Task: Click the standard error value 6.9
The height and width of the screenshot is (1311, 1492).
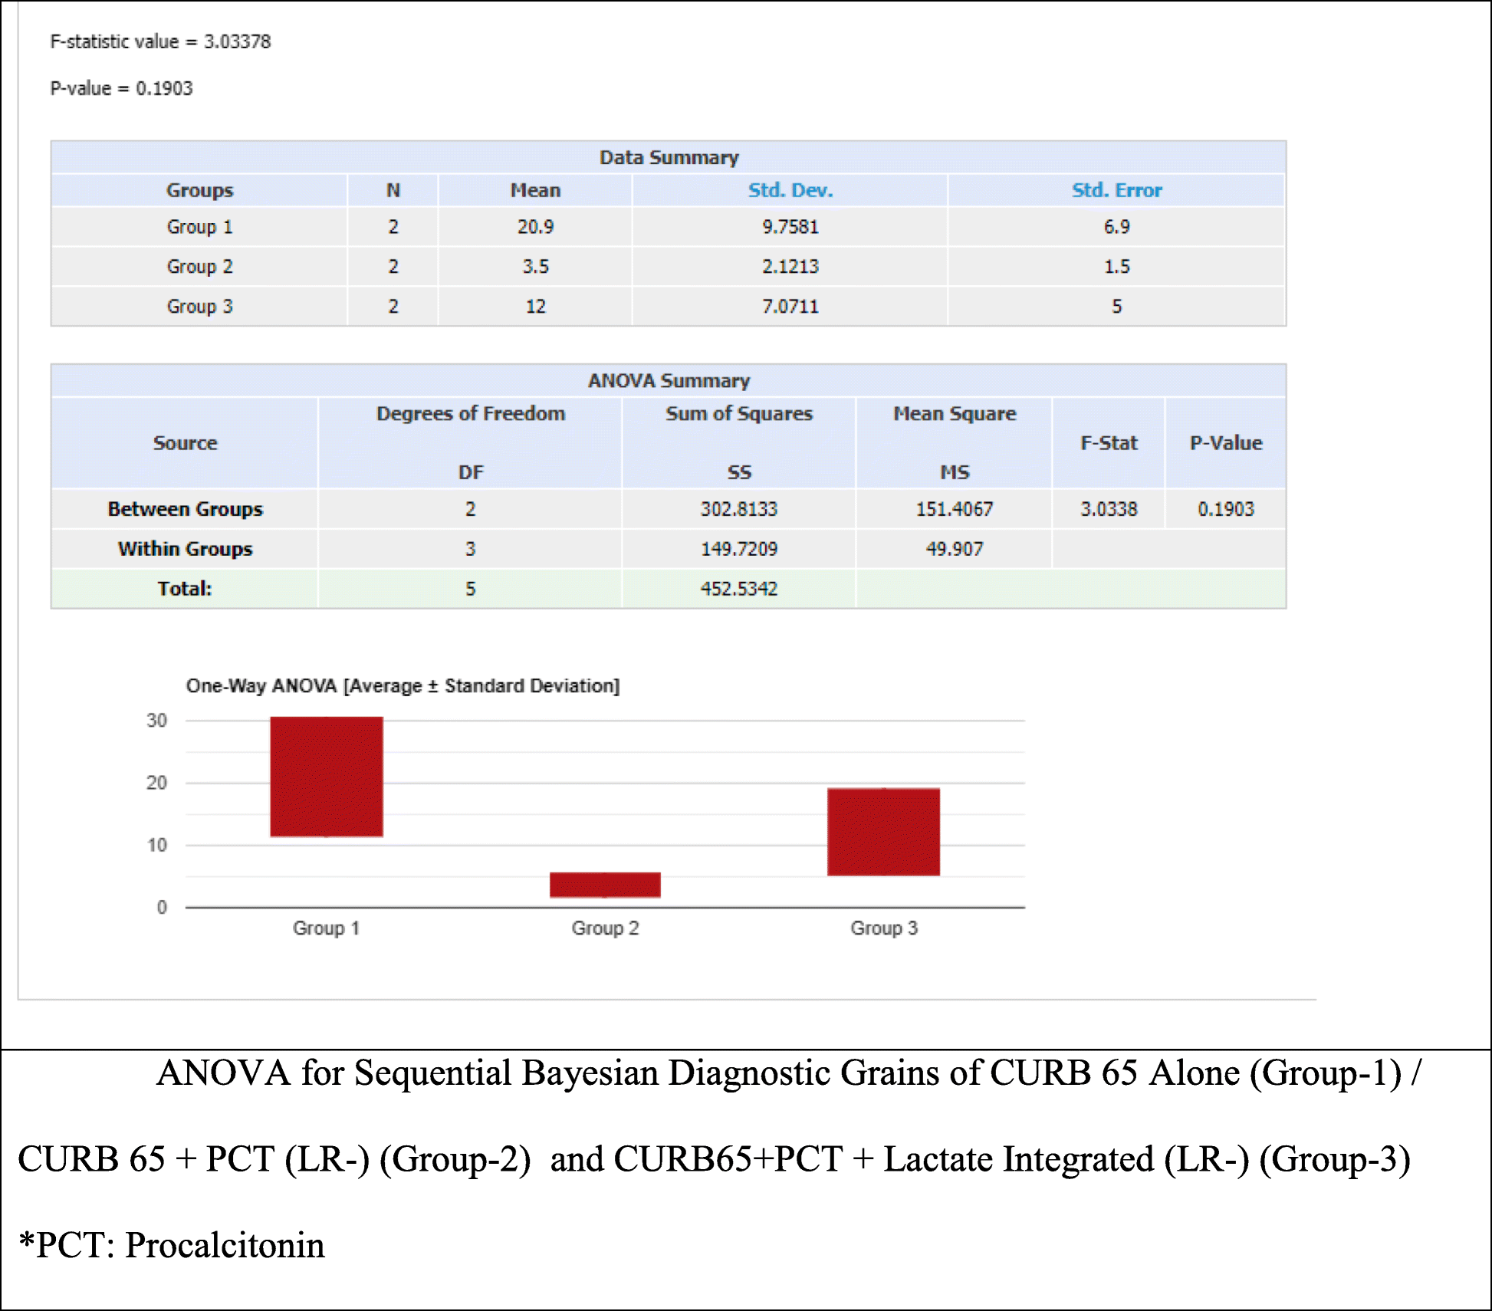Action: point(1117,227)
